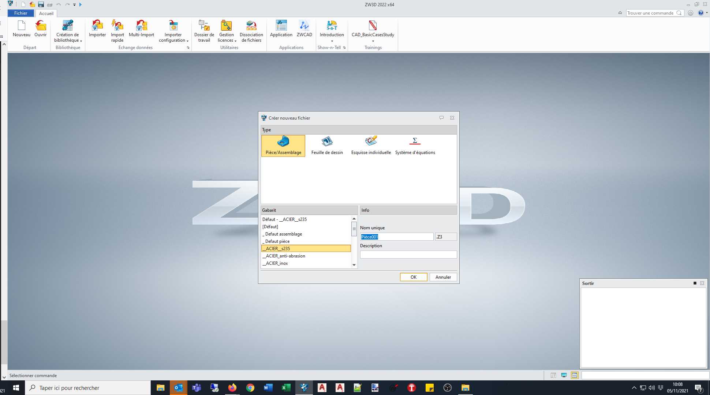Click the Gabarit list scrollbar thumb

354,229
